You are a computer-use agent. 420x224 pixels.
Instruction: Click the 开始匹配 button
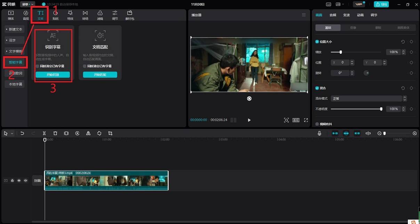pyautogui.click(x=100, y=75)
